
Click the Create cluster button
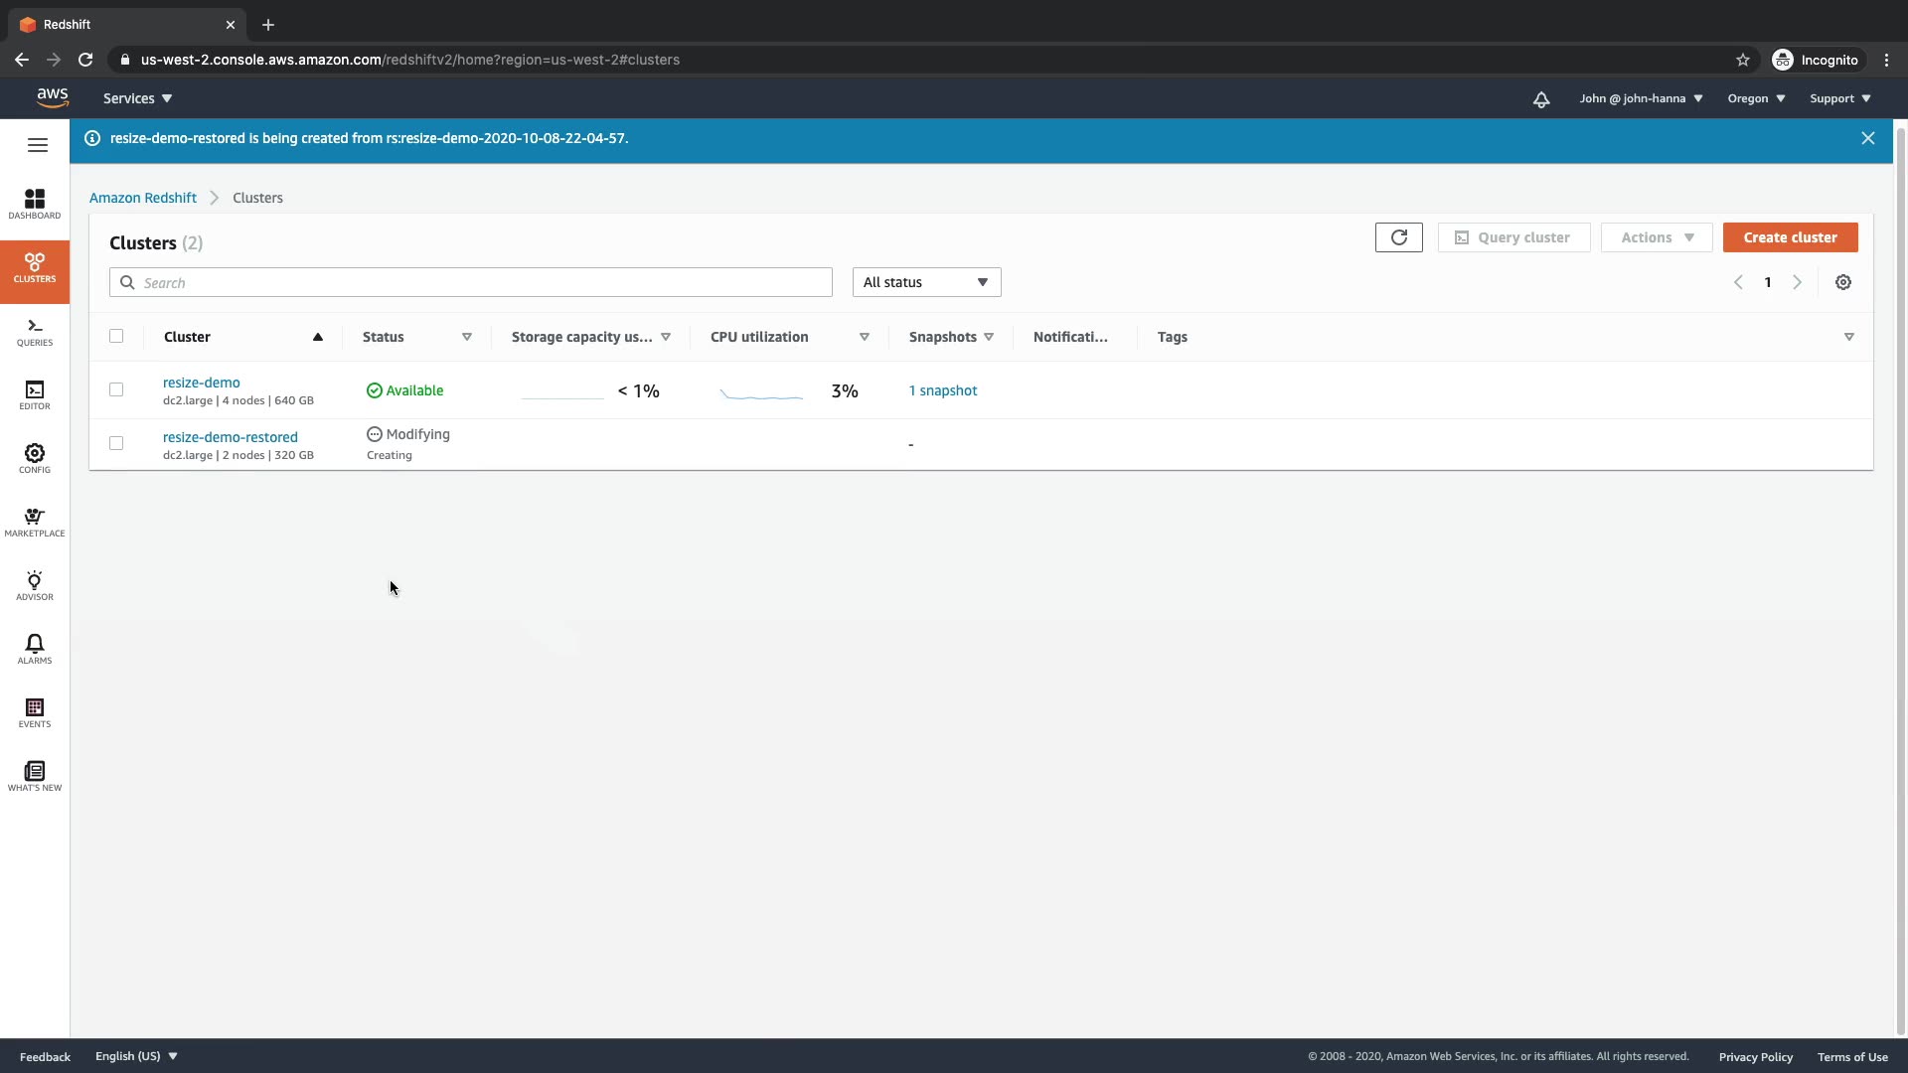1790,237
